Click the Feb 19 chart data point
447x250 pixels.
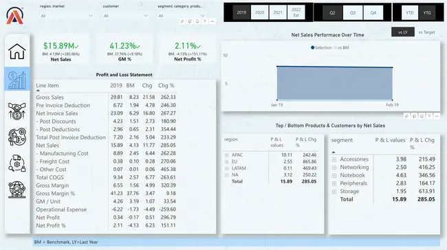(x=393, y=67)
